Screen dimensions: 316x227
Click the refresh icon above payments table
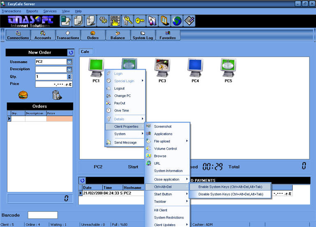point(82,180)
